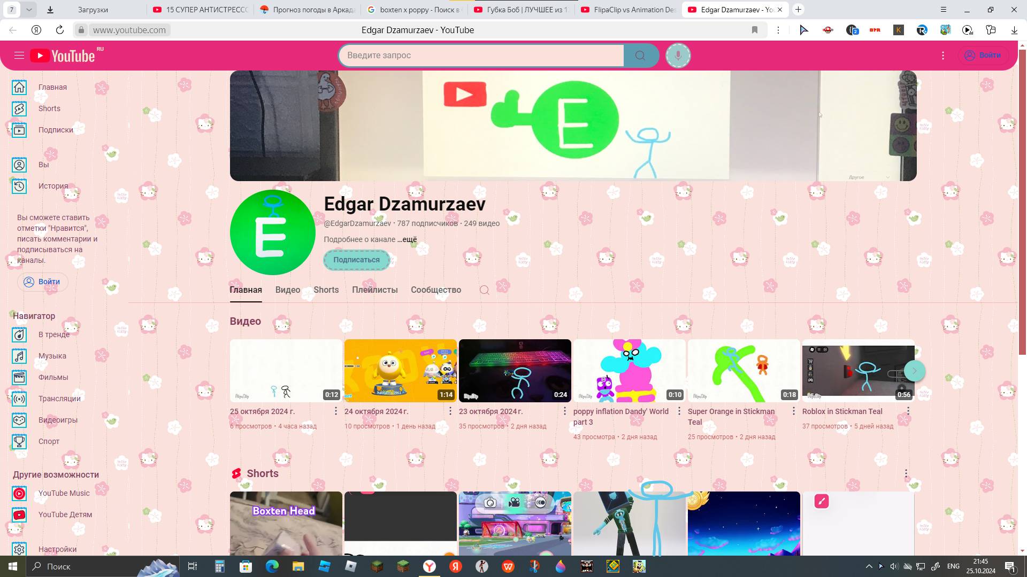Click volume icon in system tray
This screenshot has width=1027, height=577.
tap(894, 566)
